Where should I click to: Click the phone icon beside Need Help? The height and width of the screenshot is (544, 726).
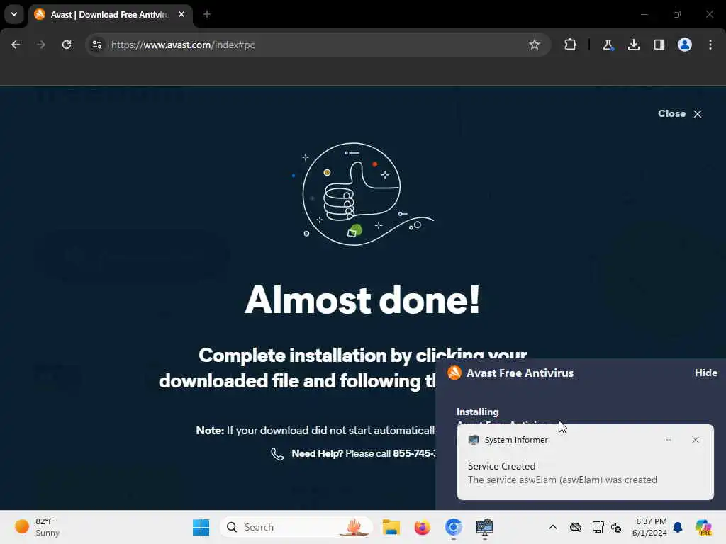coord(277,454)
